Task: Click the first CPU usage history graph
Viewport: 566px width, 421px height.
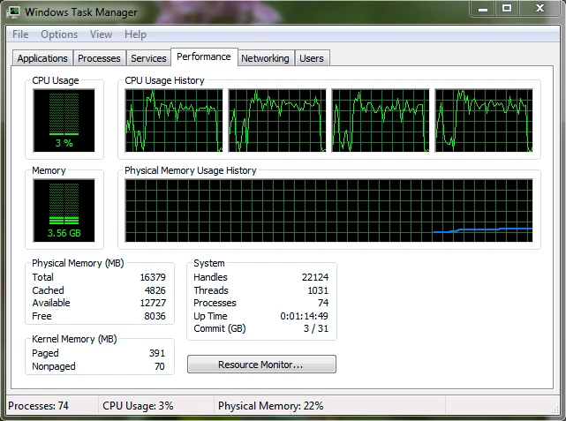Action: 174,121
